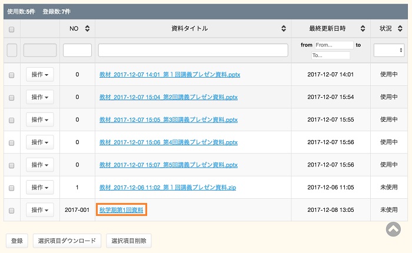Open 第3回講義プレゼン資料.pptx link
The width and height of the screenshot is (412, 253).
[x=168, y=119]
